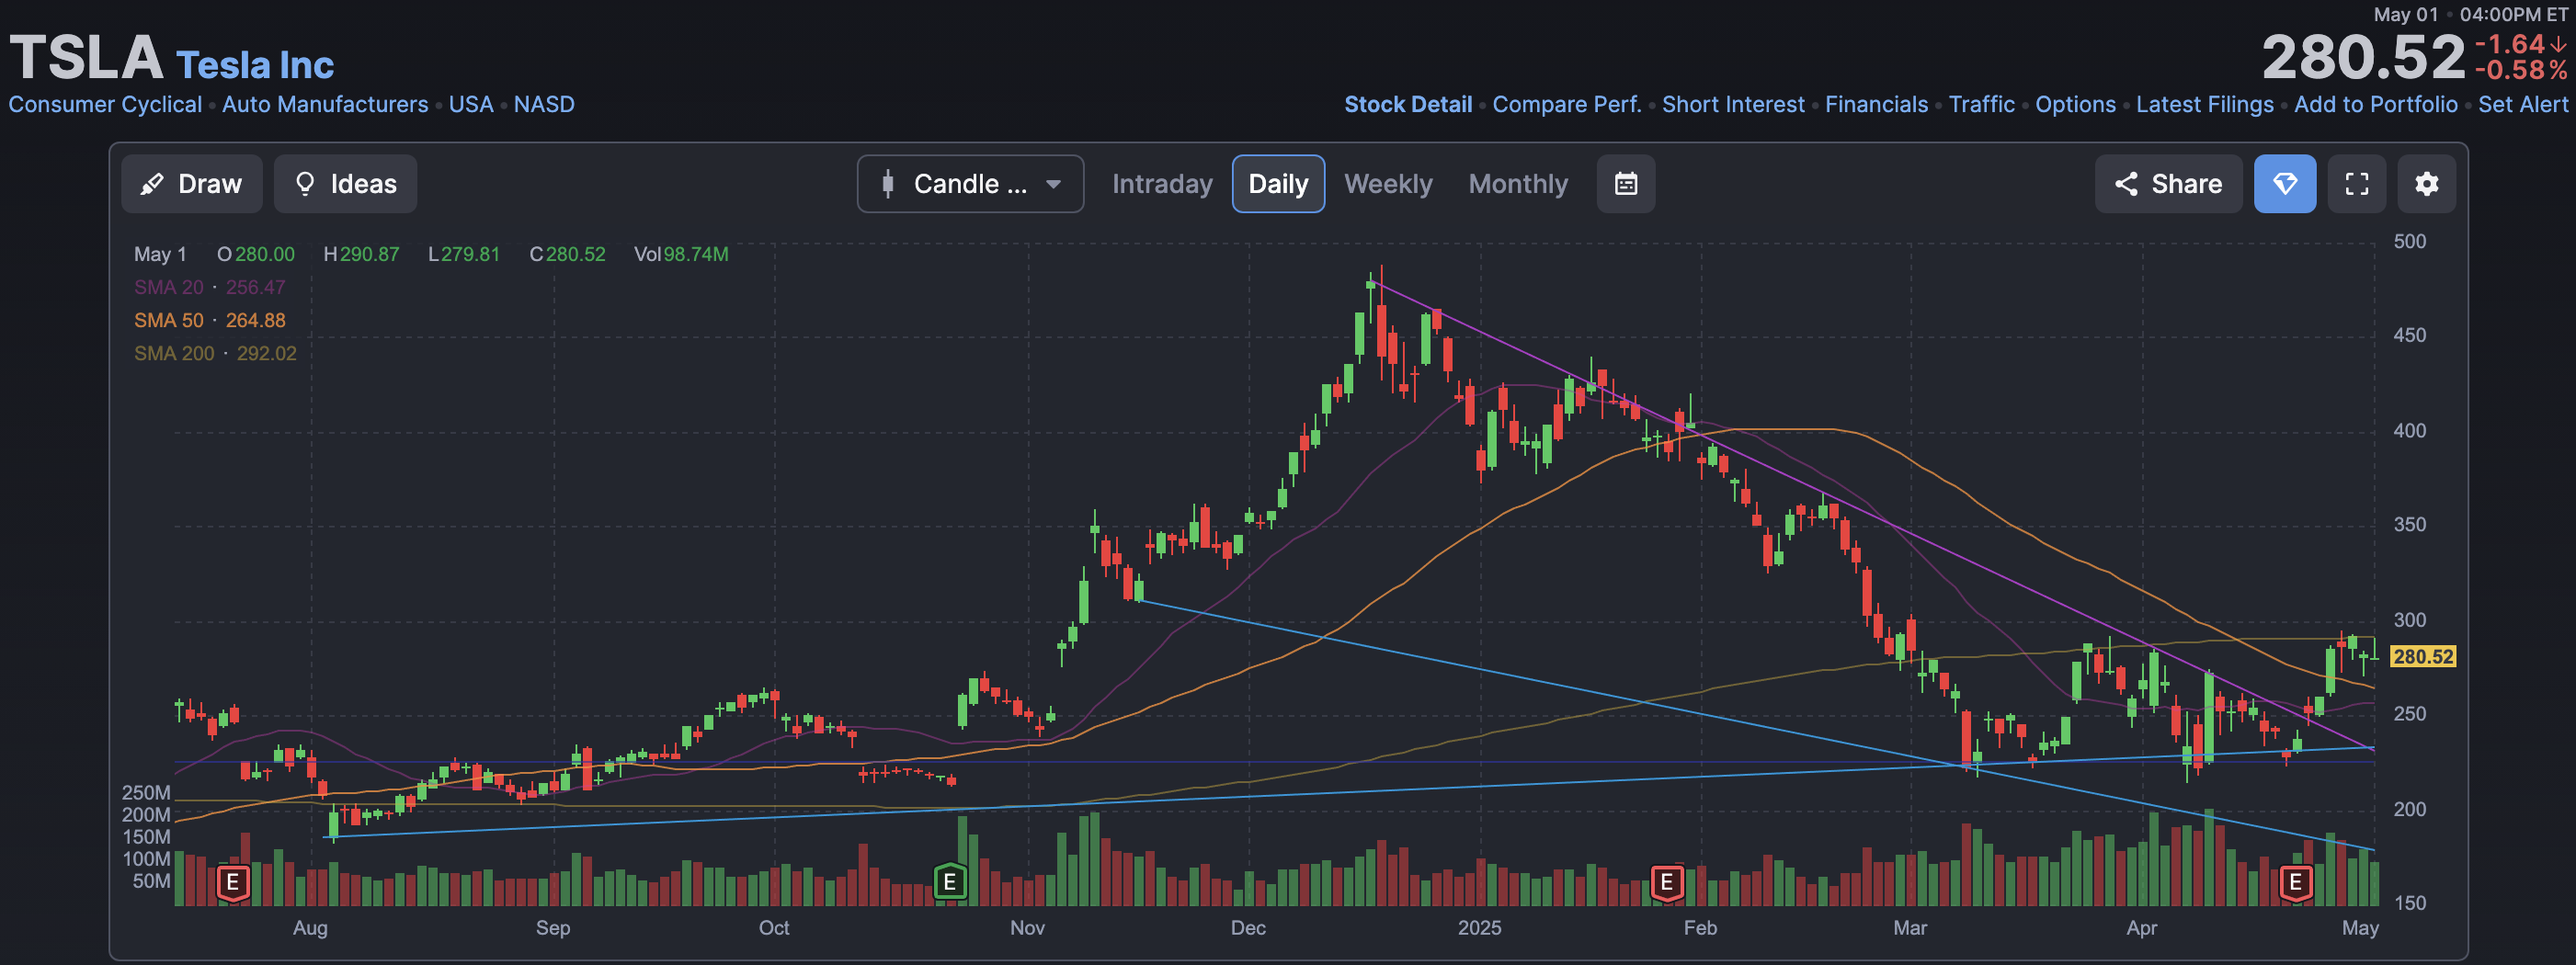Click the SMA 200 indicator label
Image resolution: width=2576 pixels, height=965 pixels.
(x=174, y=353)
